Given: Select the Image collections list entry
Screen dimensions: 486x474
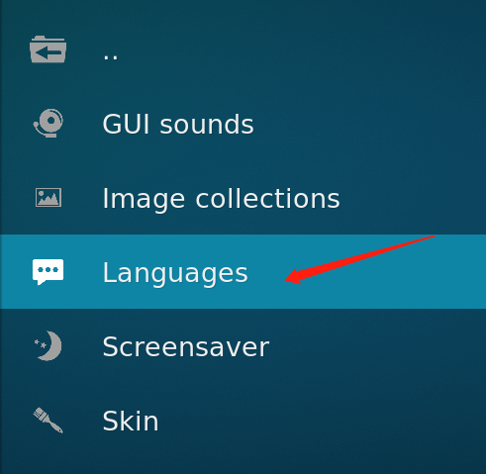Looking at the screenshot, I should [x=243, y=198].
